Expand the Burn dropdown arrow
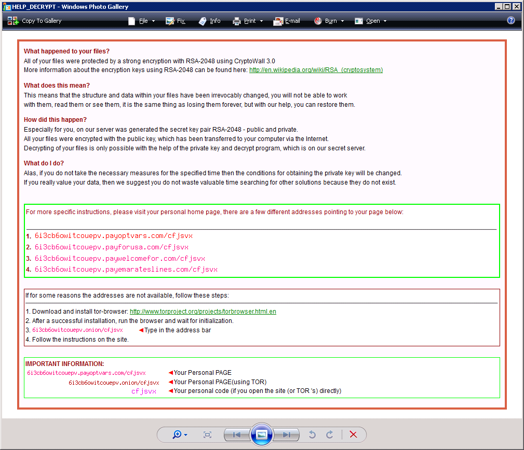The image size is (524, 450). pyautogui.click(x=342, y=21)
